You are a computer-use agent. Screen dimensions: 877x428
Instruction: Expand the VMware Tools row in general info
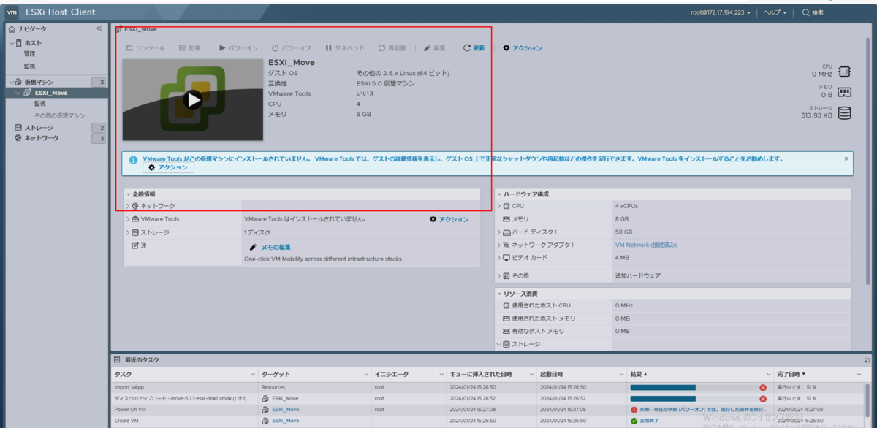(128, 219)
